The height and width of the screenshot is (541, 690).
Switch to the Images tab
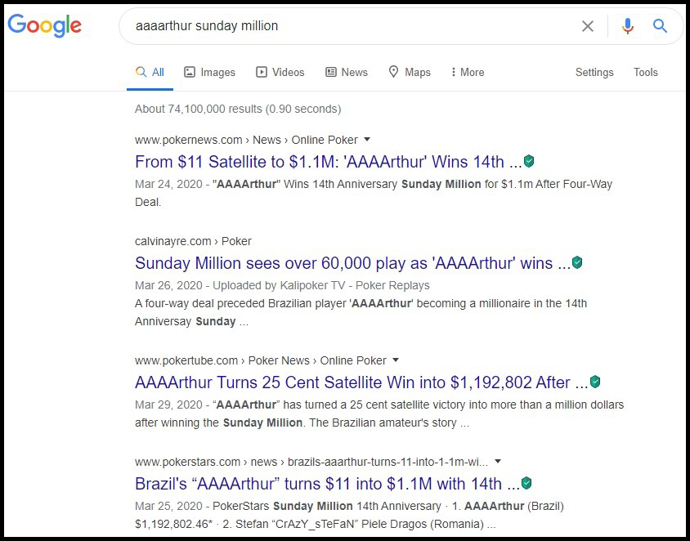click(x=209, y=72)
